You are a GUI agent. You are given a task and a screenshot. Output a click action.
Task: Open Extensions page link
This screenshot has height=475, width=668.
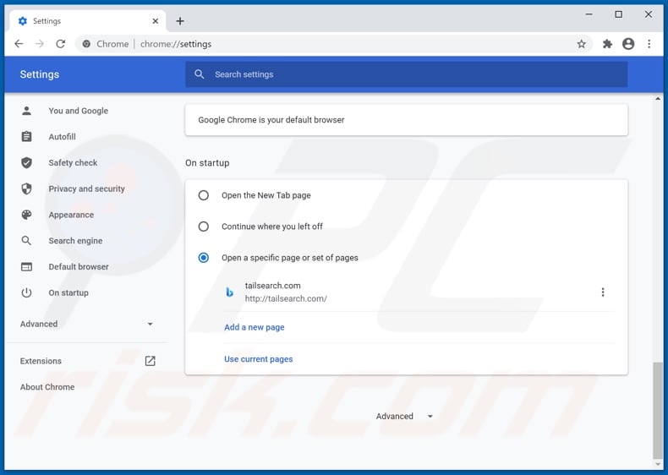pyautogui.click(x=41, y=361)
